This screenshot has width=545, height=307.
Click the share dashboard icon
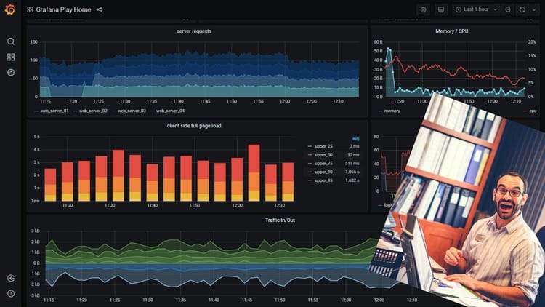tap(100, 10)
